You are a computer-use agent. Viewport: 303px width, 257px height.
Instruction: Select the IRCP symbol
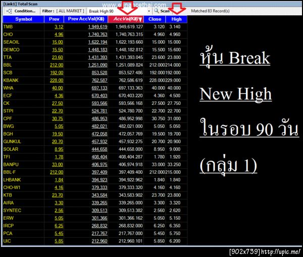[8, 226]
